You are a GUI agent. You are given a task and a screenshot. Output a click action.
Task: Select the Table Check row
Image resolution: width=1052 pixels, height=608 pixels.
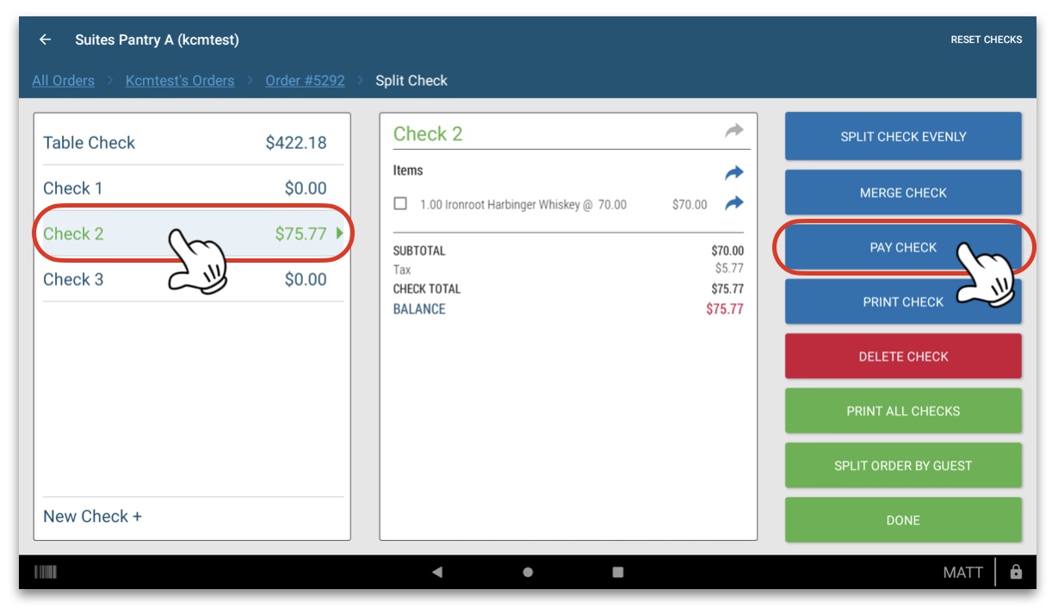(x=192, y=143)
